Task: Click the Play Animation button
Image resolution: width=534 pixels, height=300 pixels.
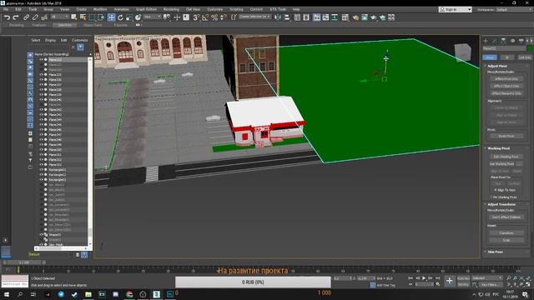Action: pos(424,278)
